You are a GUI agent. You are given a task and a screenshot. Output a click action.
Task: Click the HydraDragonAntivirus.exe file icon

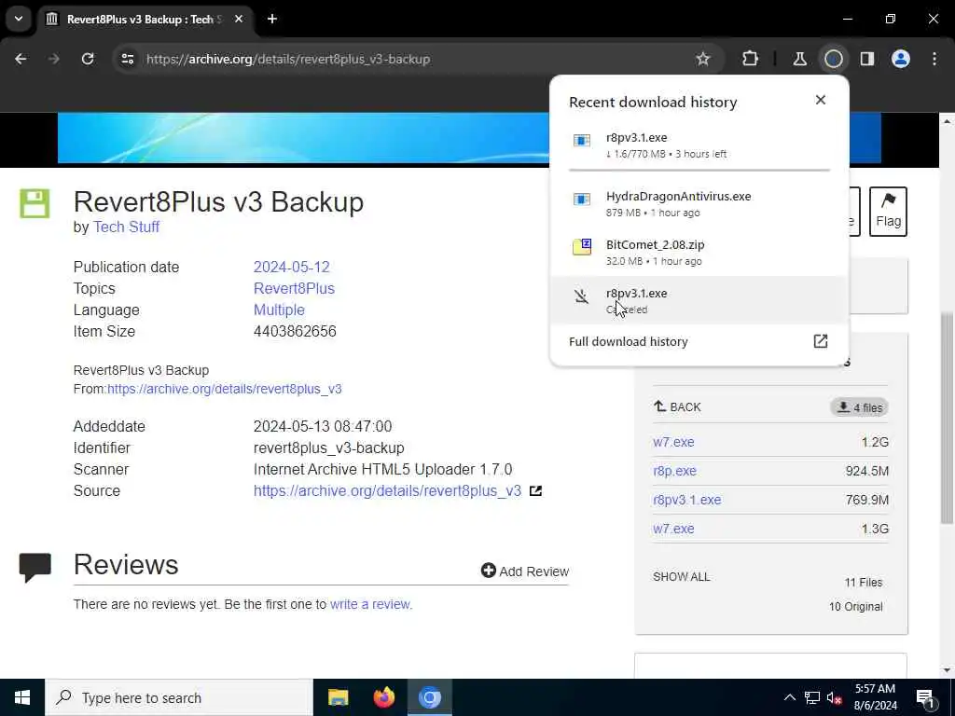pyautogui.click(x=582, y=200)
